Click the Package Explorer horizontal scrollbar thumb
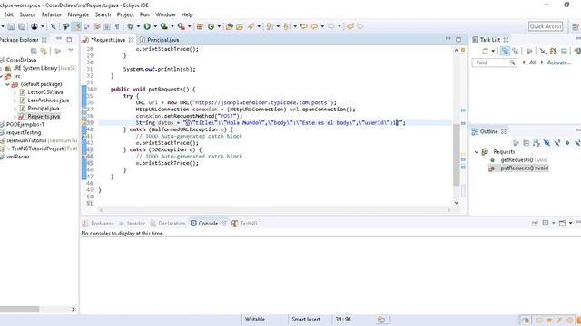The width and height of the screenshot is (581, 326). point(19,309)
